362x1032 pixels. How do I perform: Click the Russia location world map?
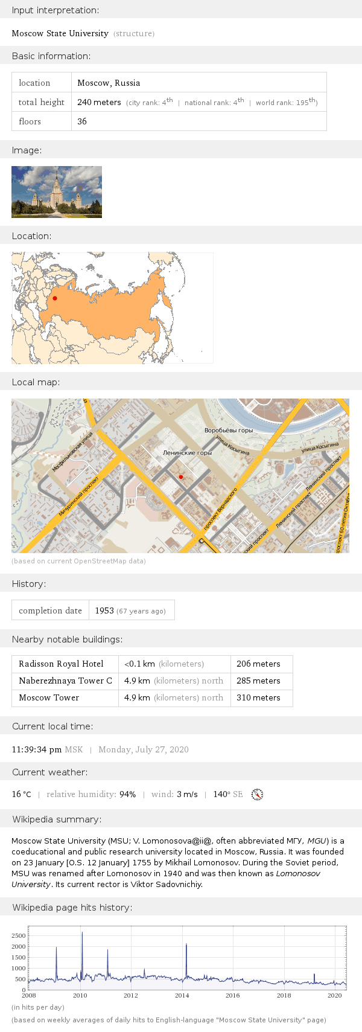click(112, 308)
